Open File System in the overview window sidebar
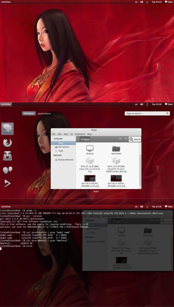The width and height of the screenshot is (174, 307). pos(63,147)
